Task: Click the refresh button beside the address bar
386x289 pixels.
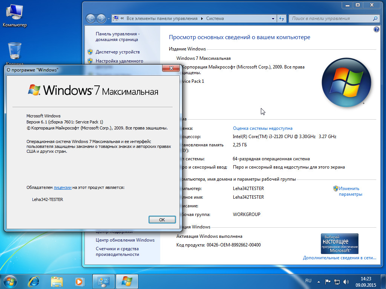Action: pos(282,18)
